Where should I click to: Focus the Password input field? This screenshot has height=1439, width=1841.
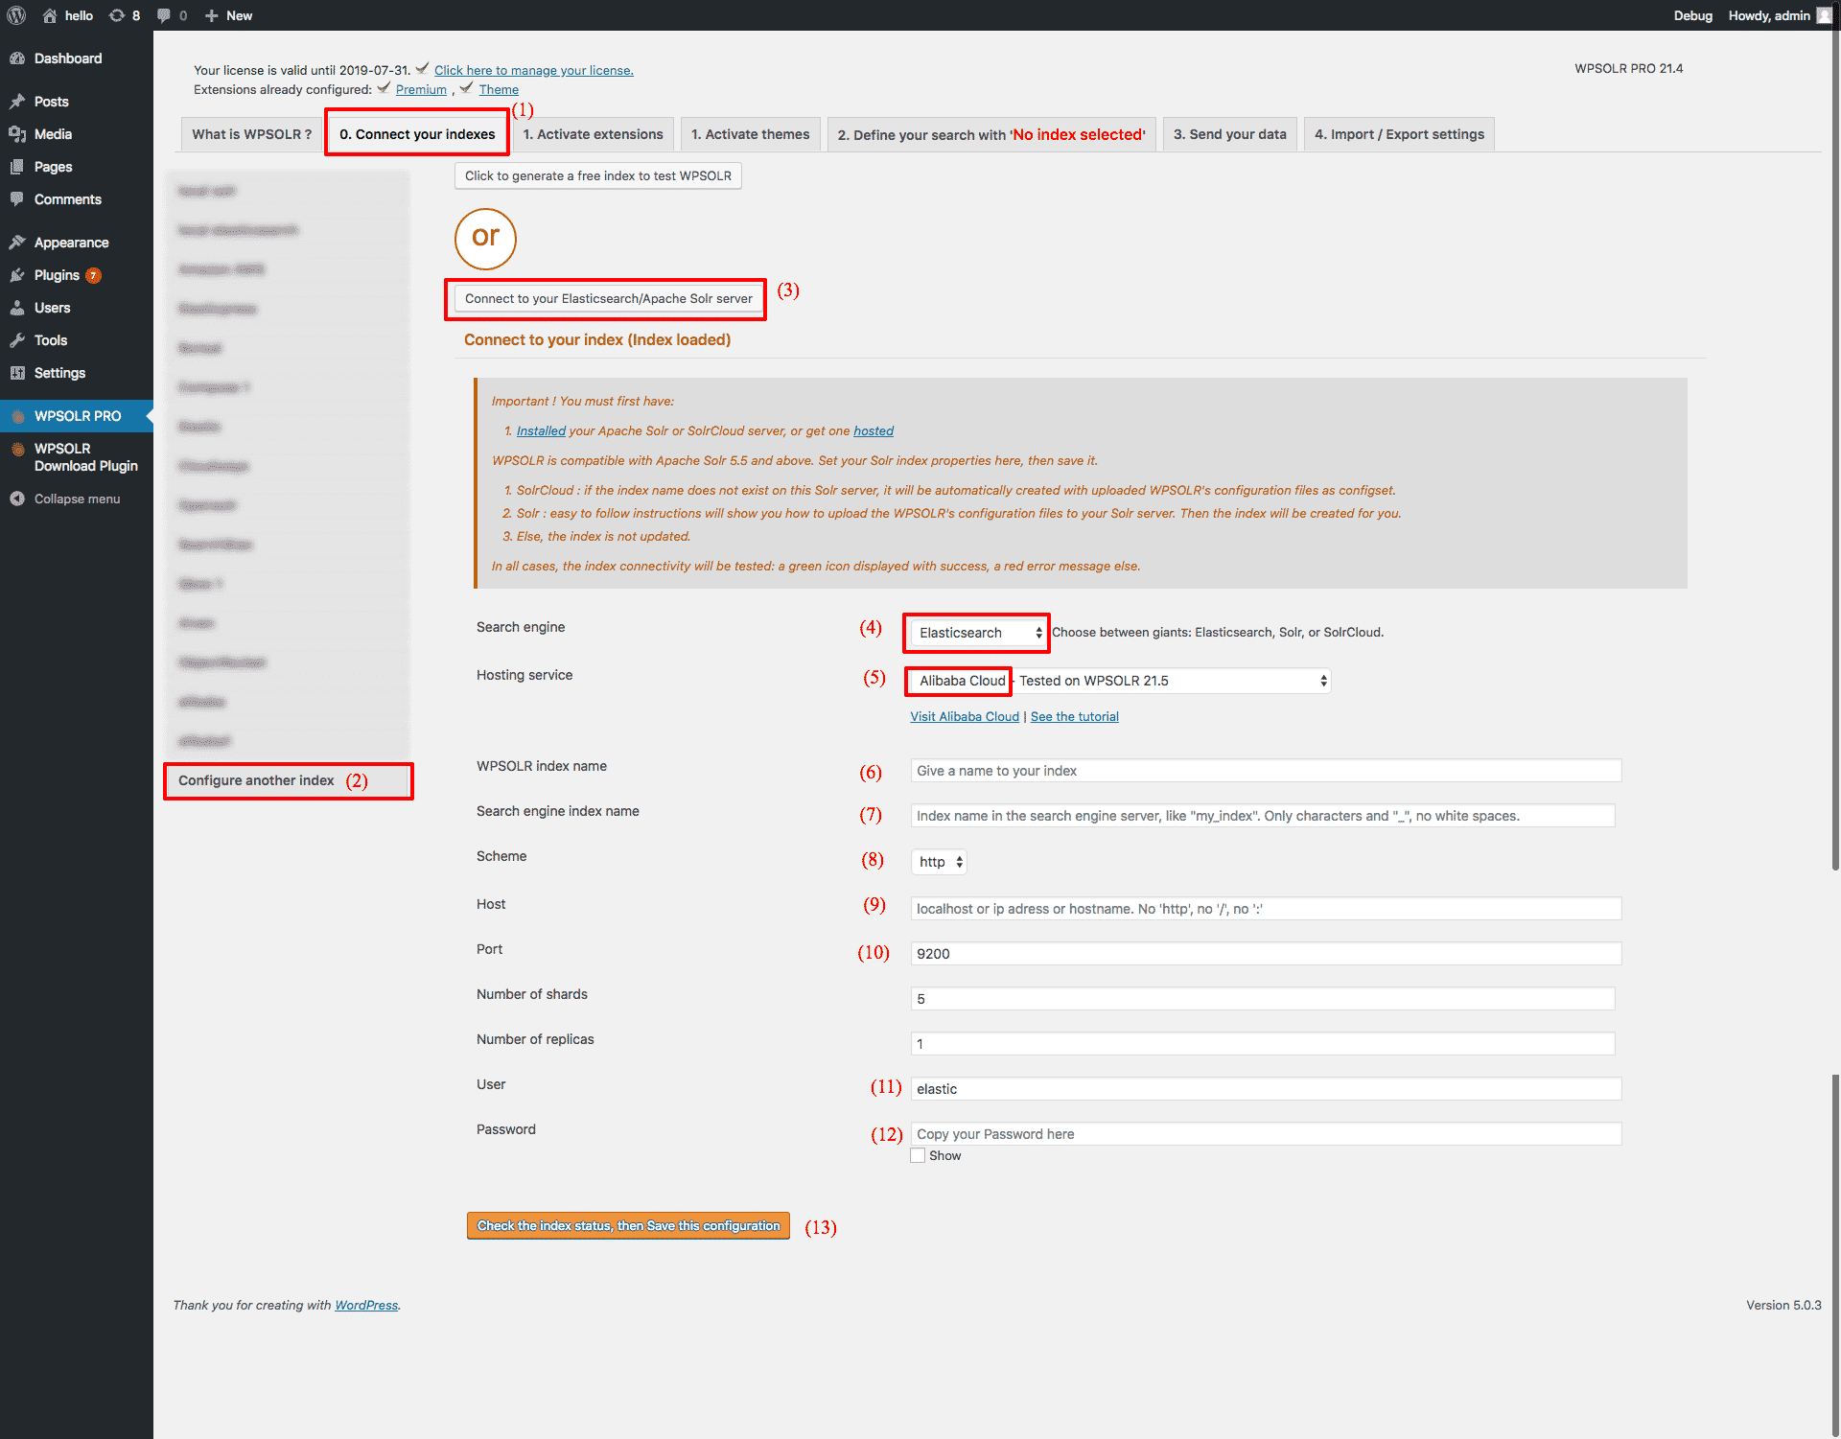(x=1266, y=1134)
